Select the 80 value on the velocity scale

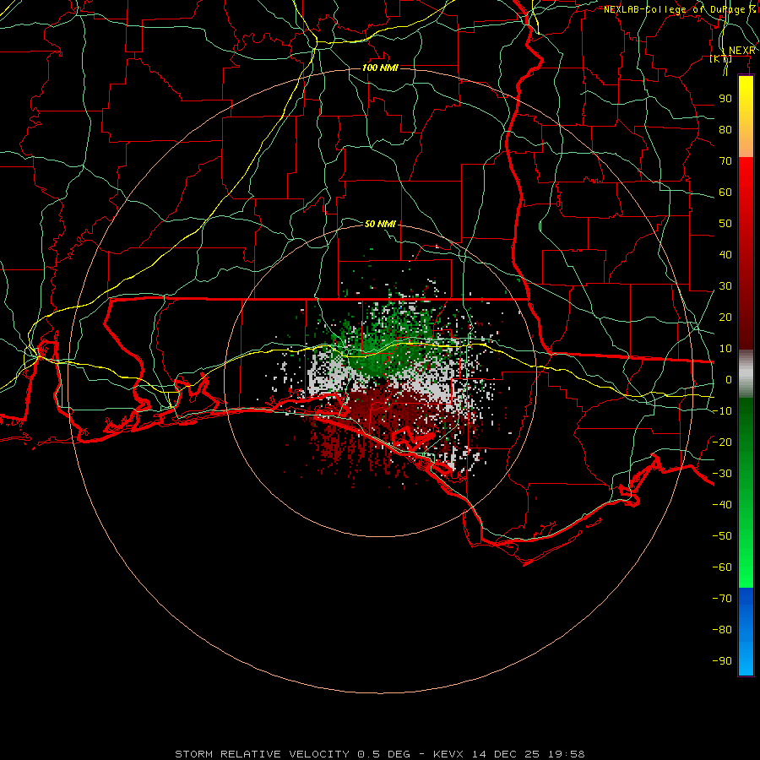[725, 130]
